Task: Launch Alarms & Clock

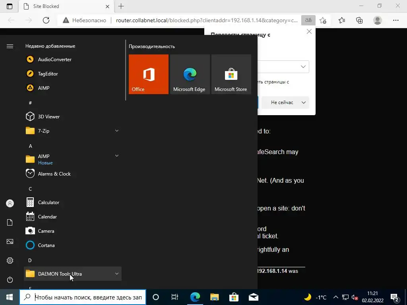Action: point(73,174)
